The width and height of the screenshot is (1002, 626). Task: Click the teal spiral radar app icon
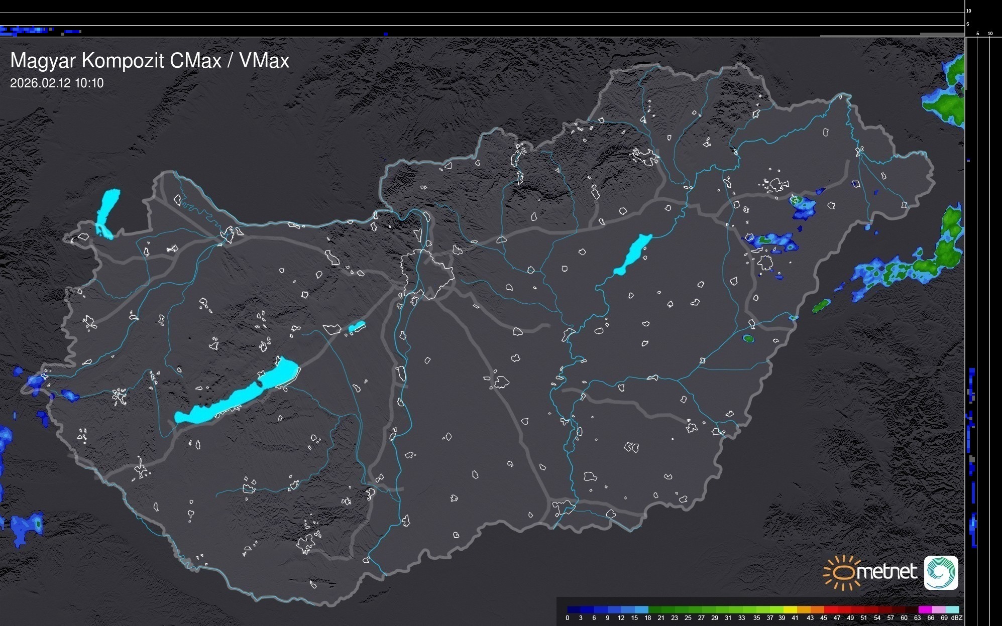tap(941, 572)
